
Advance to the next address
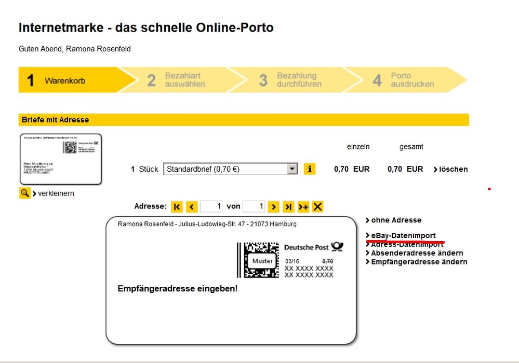(274, 207)
